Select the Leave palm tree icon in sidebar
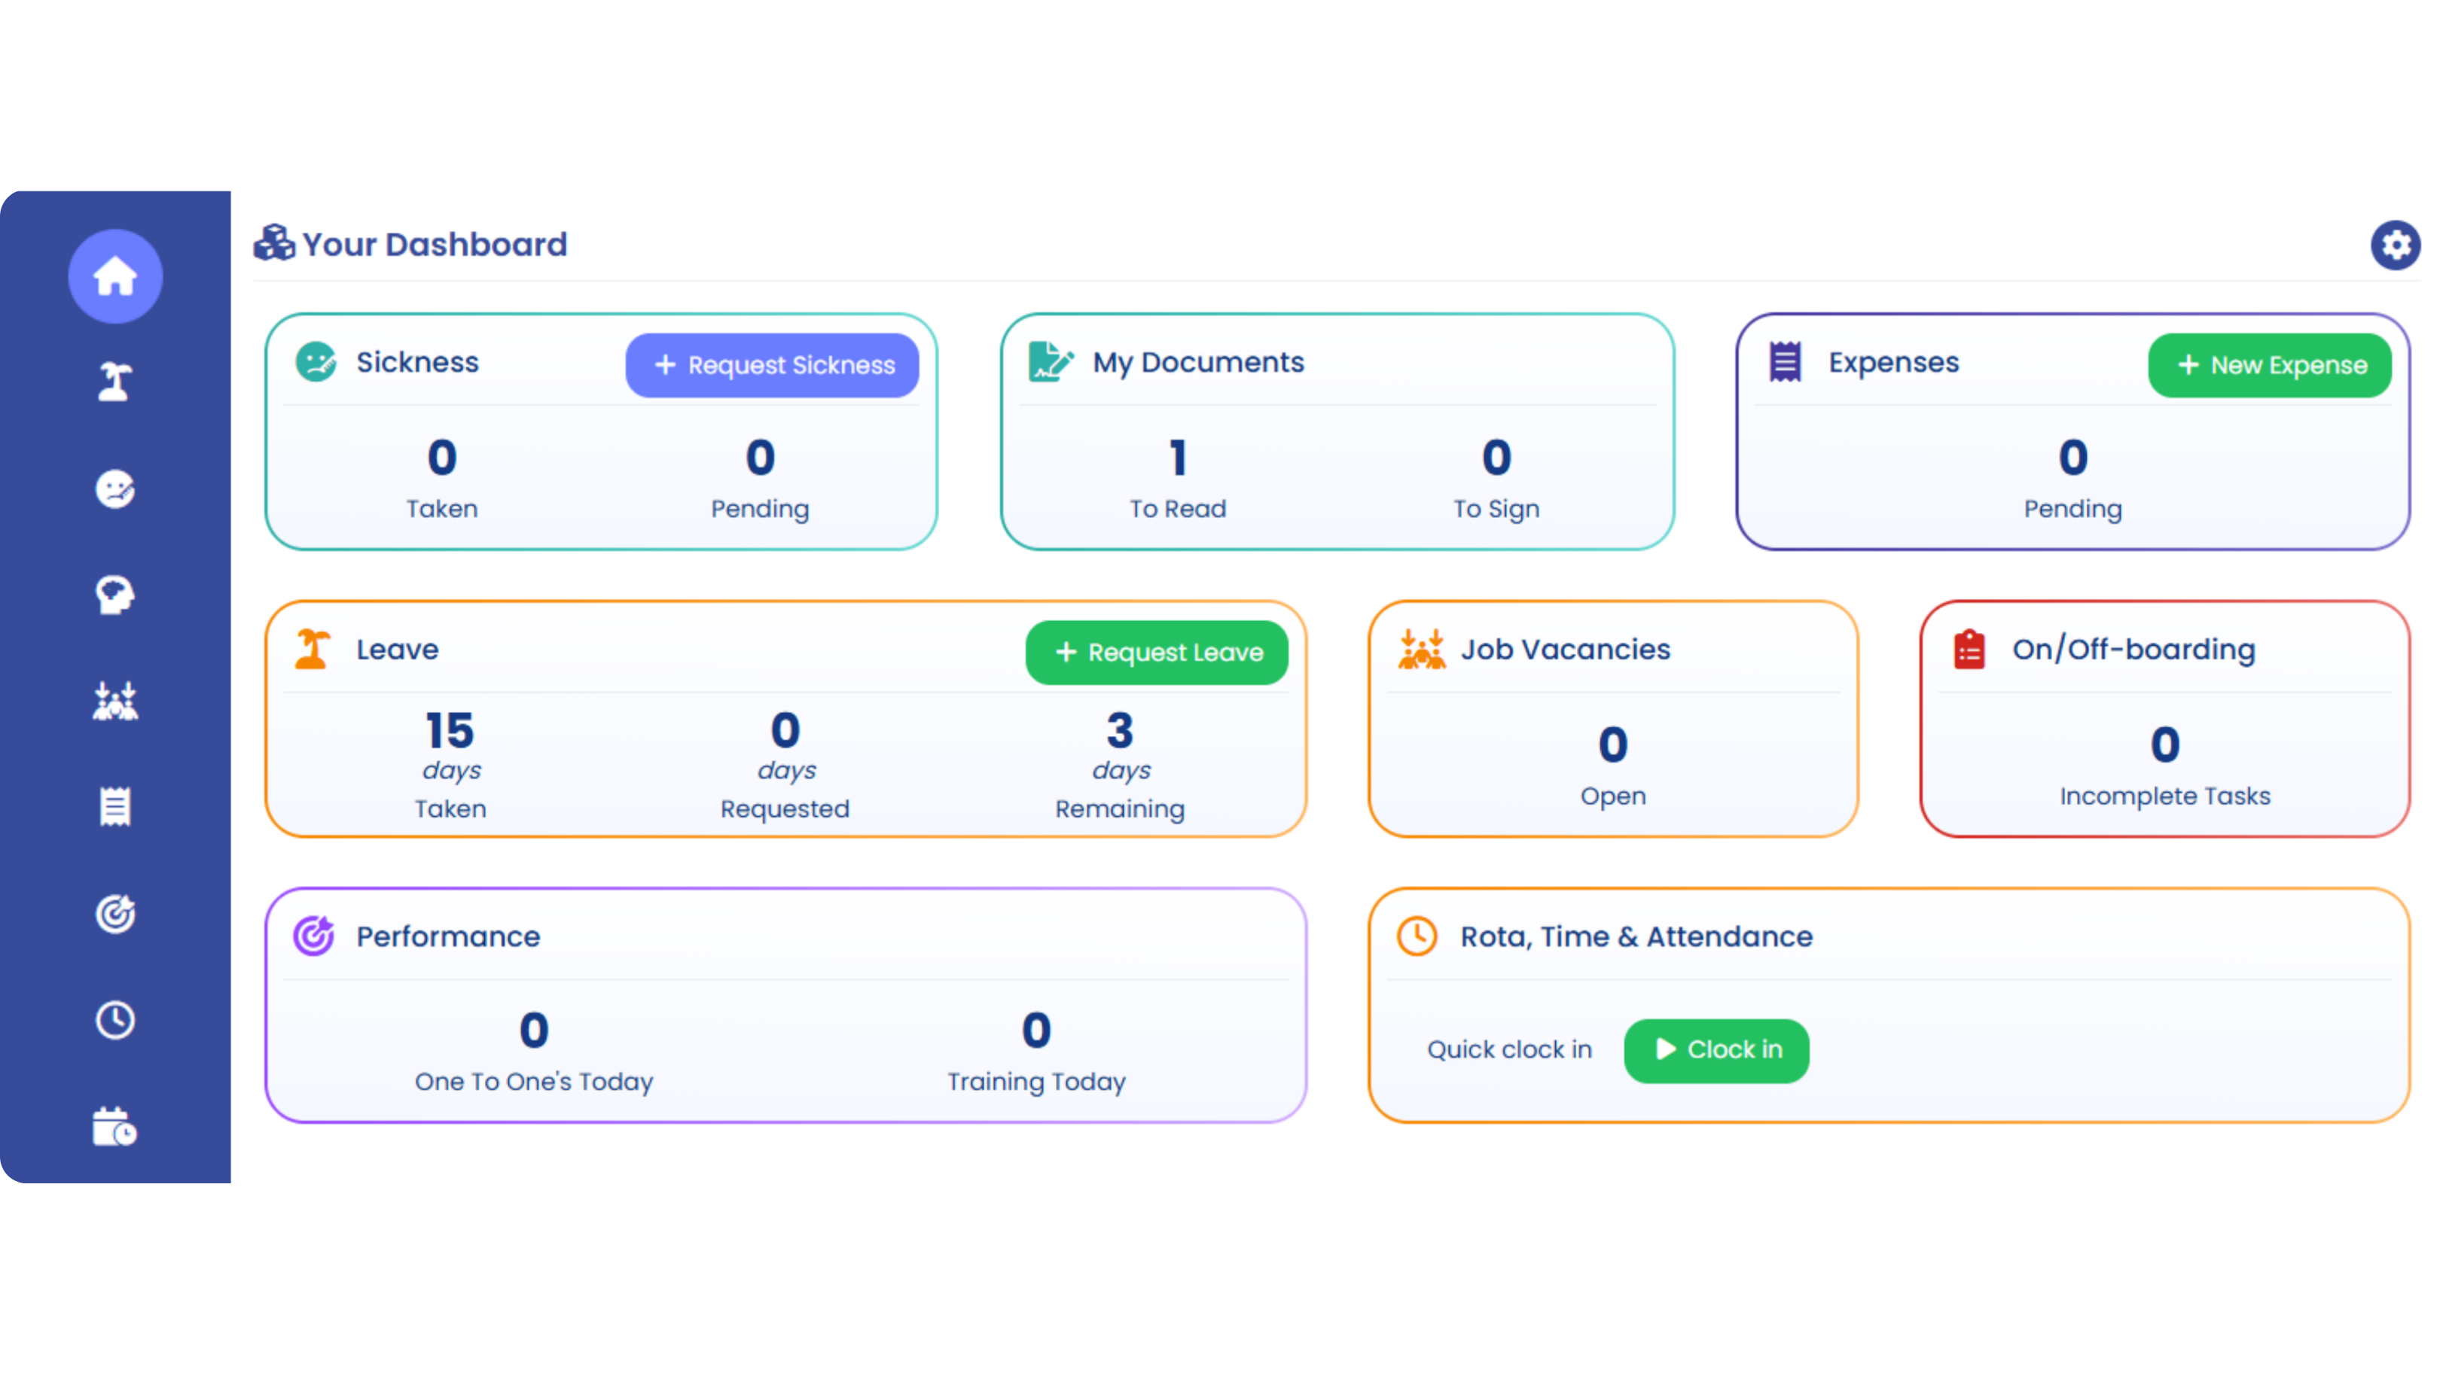The width and height of the screenshot is (2443, 1373). coord(114,381)
